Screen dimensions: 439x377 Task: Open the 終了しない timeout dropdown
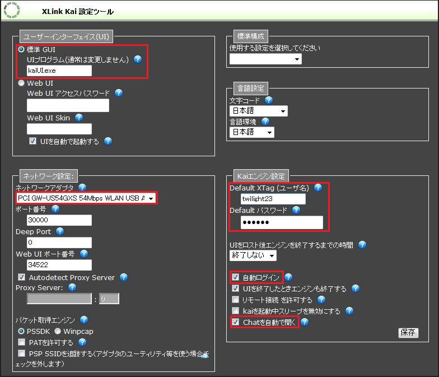coord(253,255)
